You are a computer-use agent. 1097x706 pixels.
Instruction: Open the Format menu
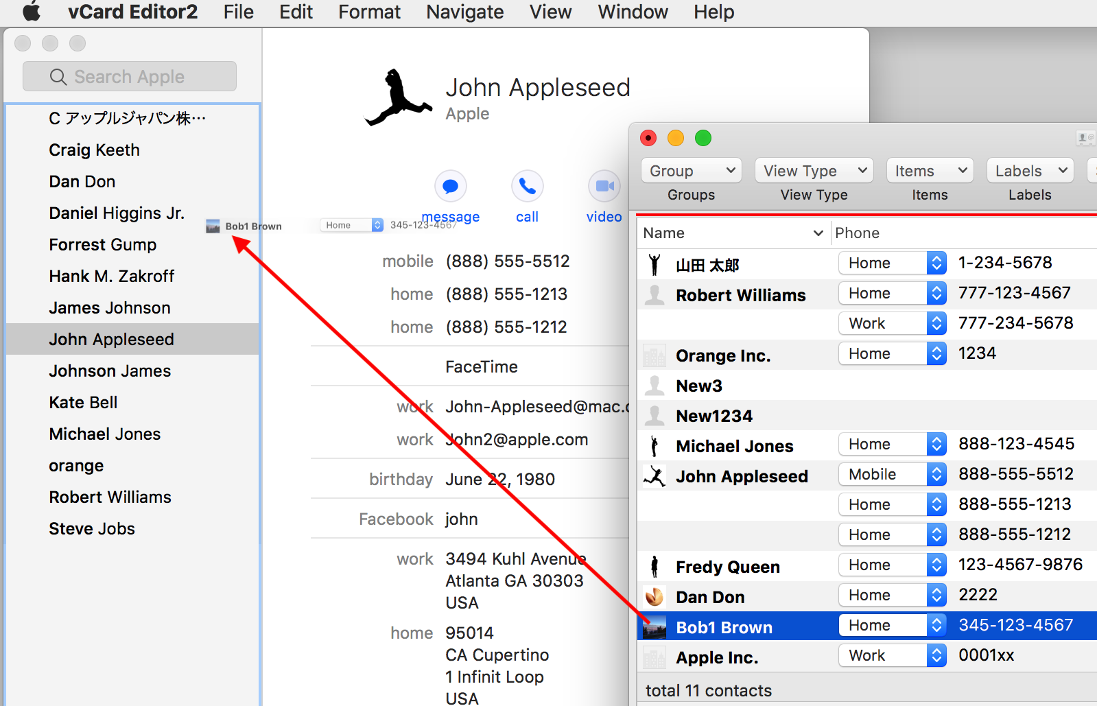click(x=369, y=12)
